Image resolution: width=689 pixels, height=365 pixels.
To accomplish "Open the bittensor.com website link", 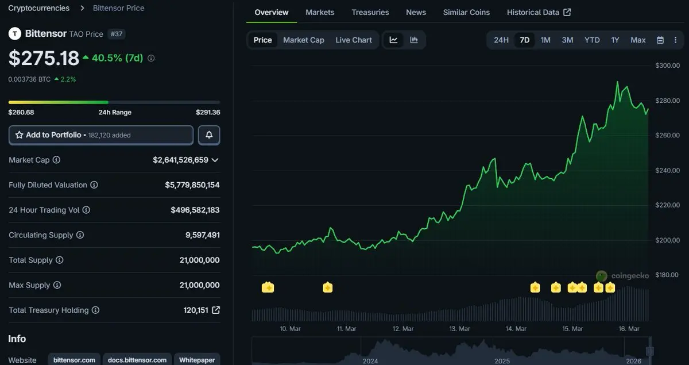I will click(74, 360).
